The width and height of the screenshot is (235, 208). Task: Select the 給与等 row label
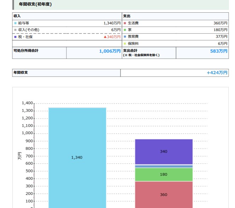[24, 23]
